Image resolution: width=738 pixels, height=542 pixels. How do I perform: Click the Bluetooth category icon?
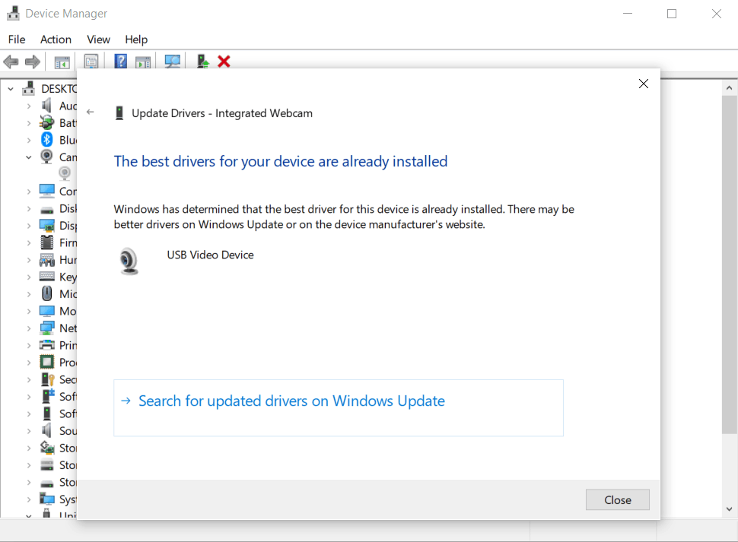point(46,140)
